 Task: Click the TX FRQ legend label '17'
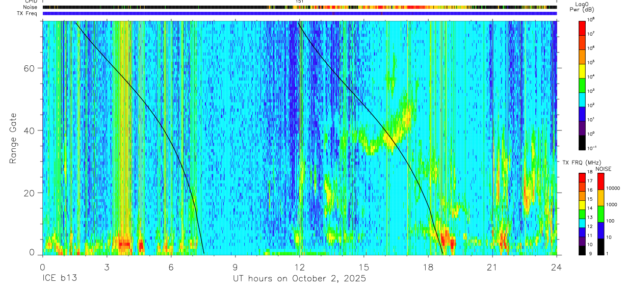click(x=591, y=181)
